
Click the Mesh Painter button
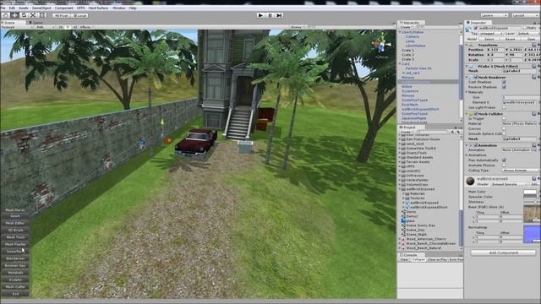tap(15, 244)
